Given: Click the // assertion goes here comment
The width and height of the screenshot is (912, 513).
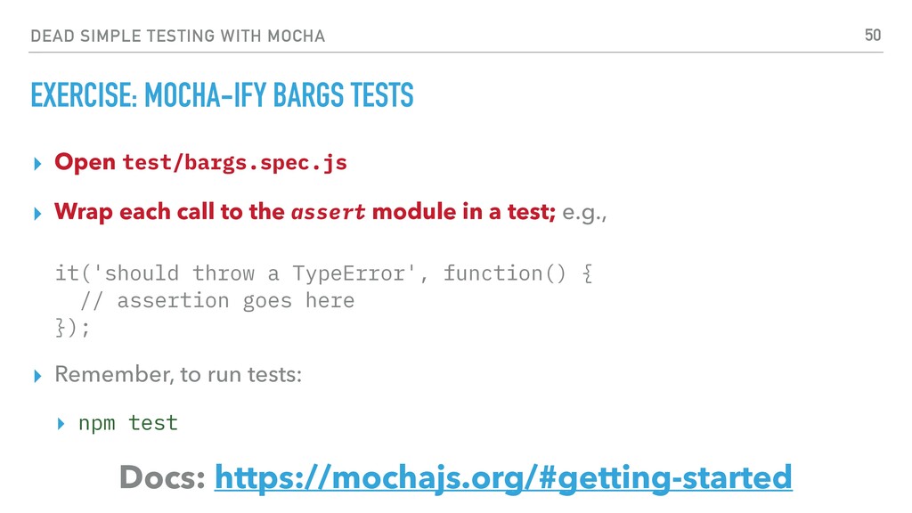Looking at the screenshot, I should pyautogui.click(x=217, y=301).
